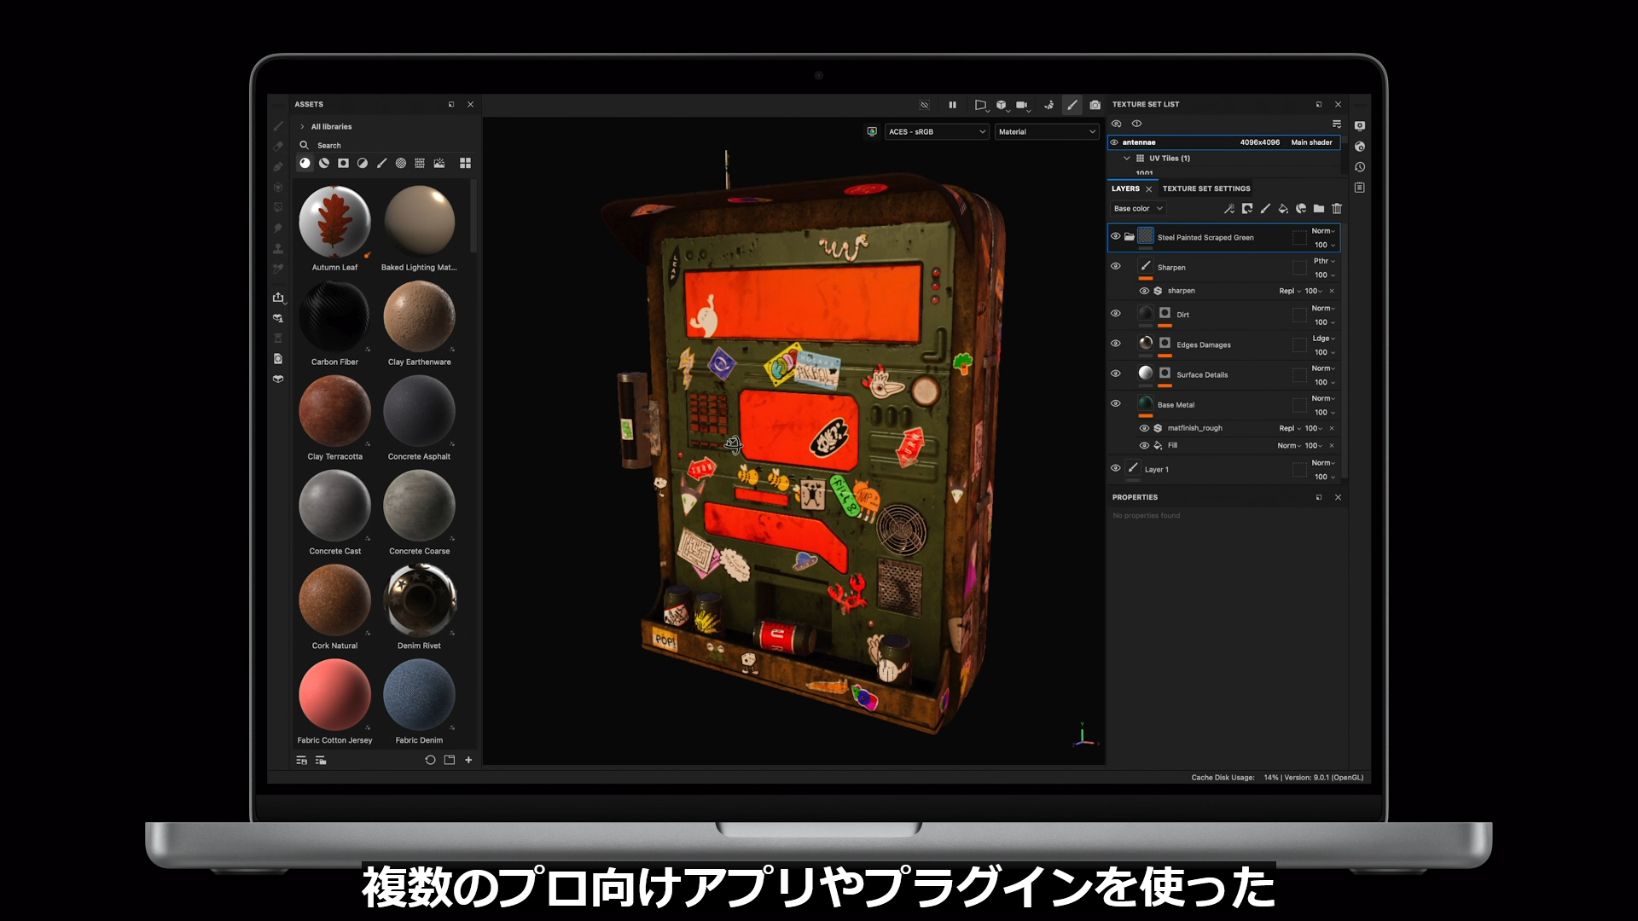Filter assets by environment maps icon
Viewport: 1638px width, 921px height.
(x=439, y=163)
